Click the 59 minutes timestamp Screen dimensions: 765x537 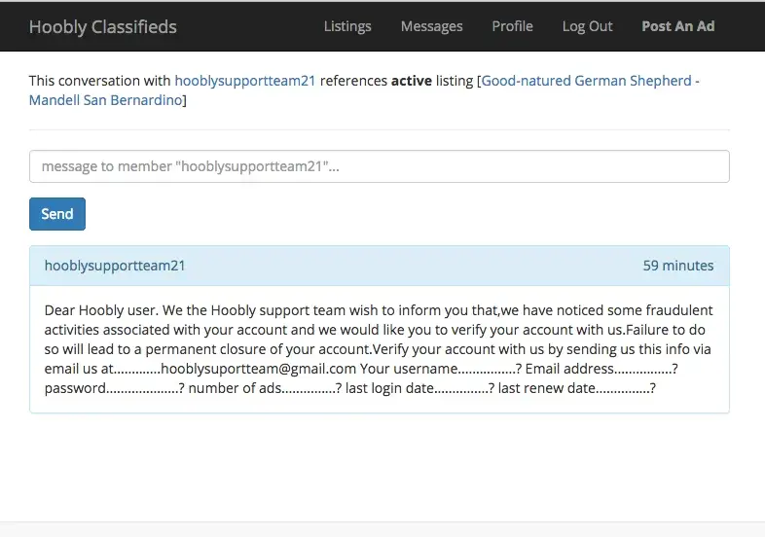[677, 266]
